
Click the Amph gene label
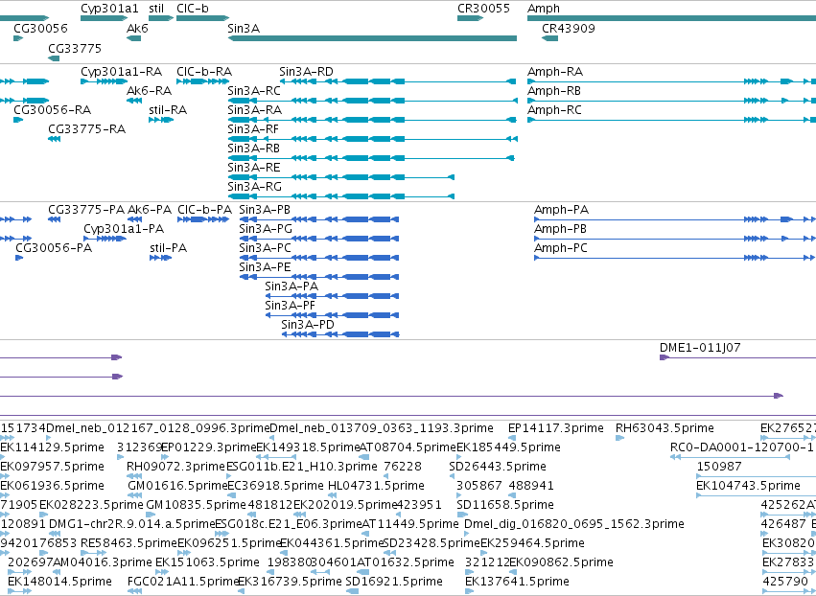point(544,9)
